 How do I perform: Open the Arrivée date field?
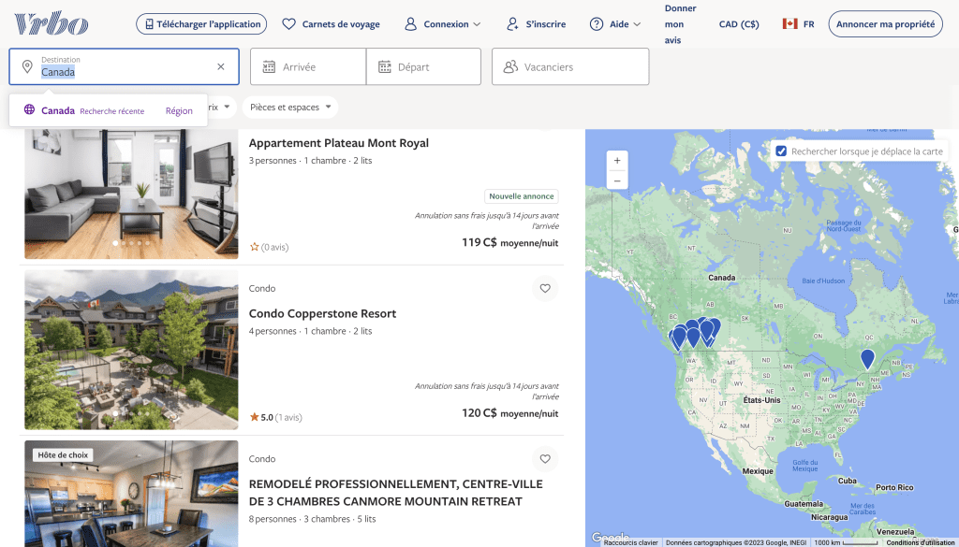[308, 67]
